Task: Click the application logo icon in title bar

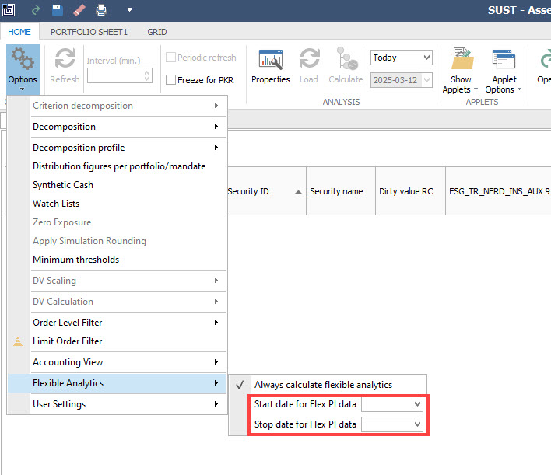Action: (8, 10)
